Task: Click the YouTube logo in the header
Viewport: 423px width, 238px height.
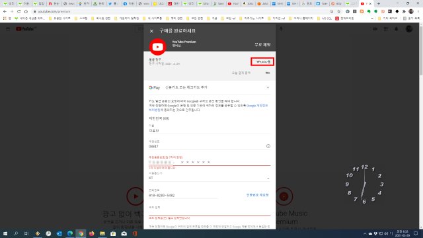Action: coord(26,29)
